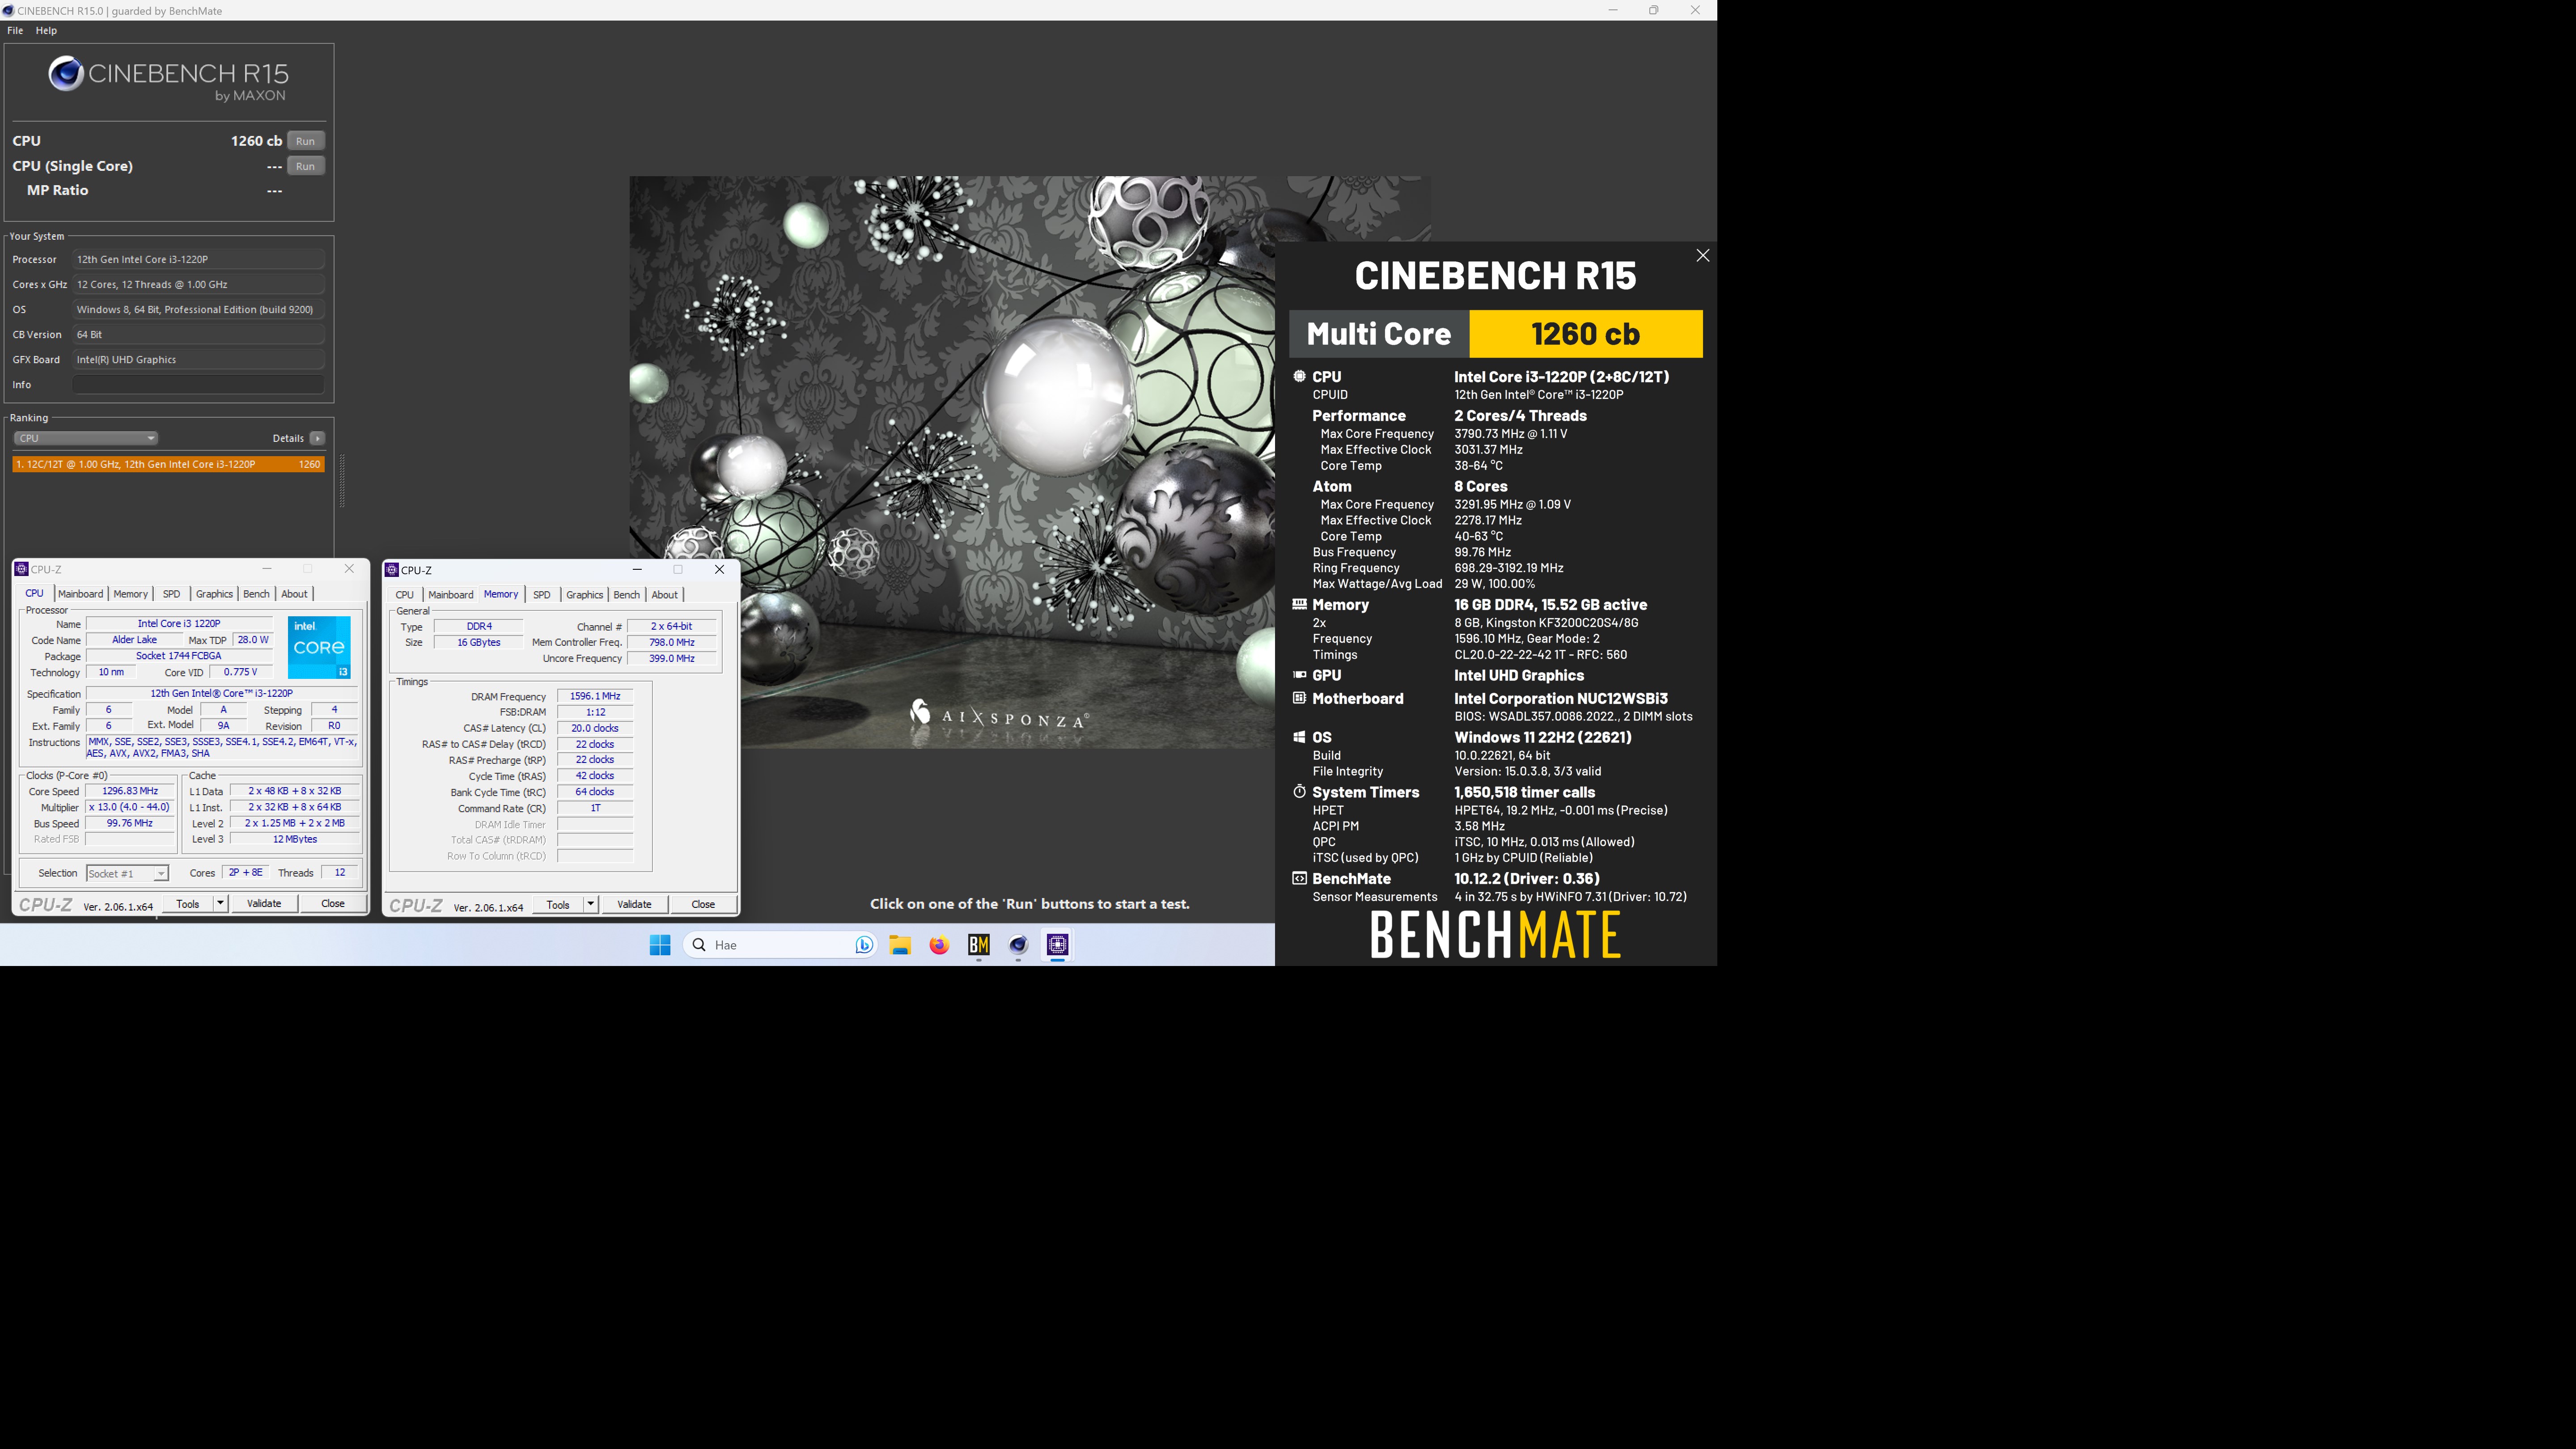
Task: Run the CPU Single Core test
Action: [305, 166]
